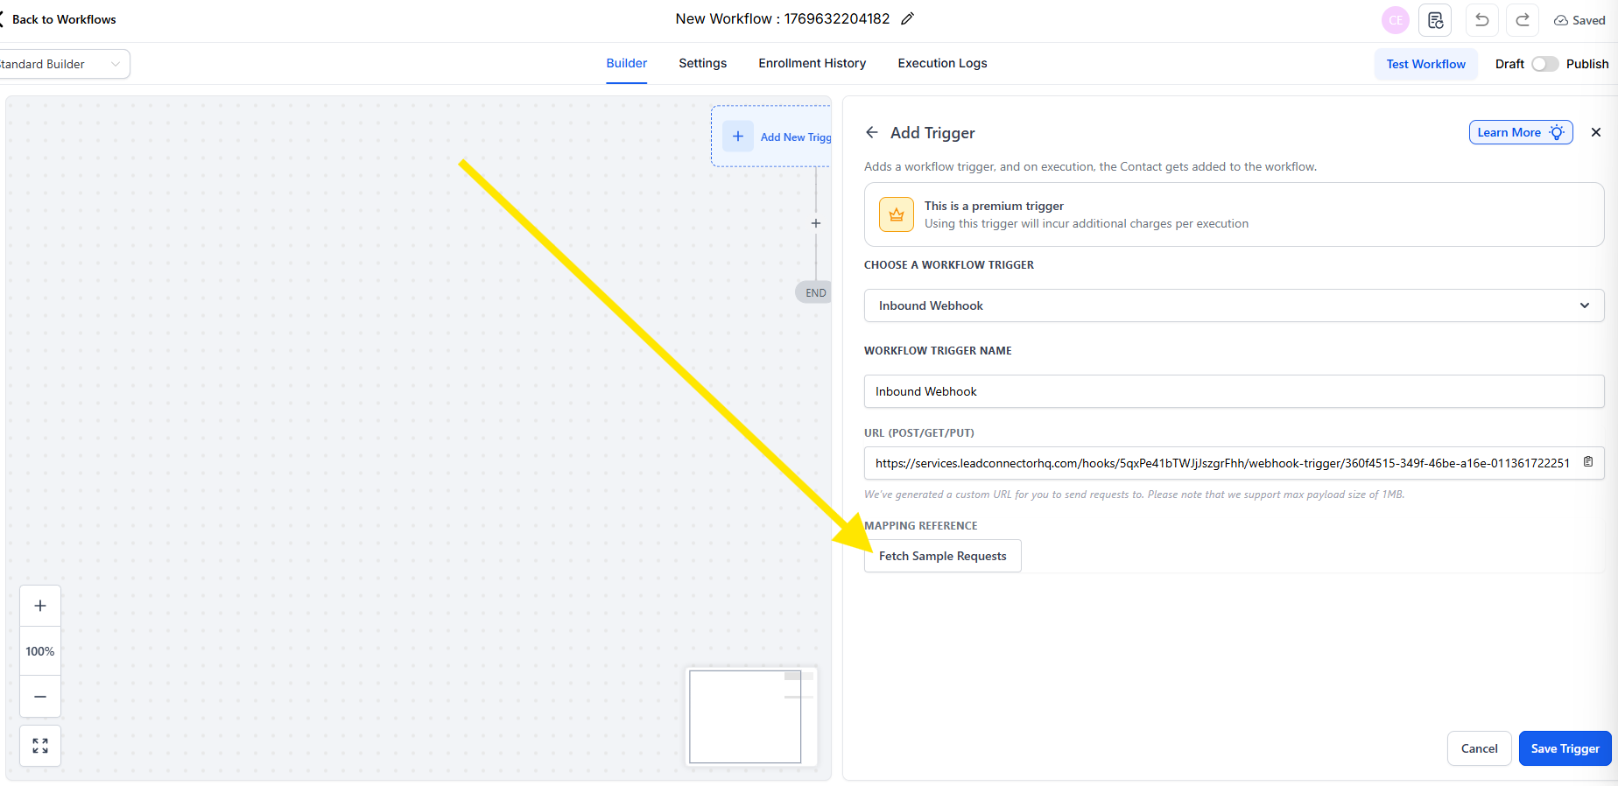This screenshot has height=786, width=1618.
Task: Open the notes icon in top bar
Action: (1435, 20)
